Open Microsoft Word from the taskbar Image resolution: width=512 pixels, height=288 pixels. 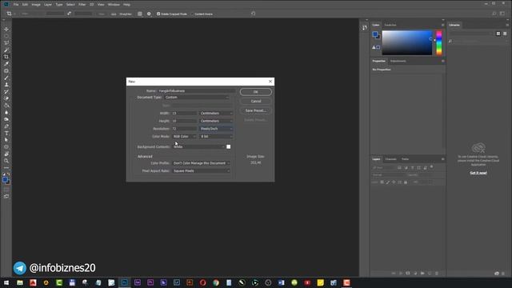coord(281,282)
